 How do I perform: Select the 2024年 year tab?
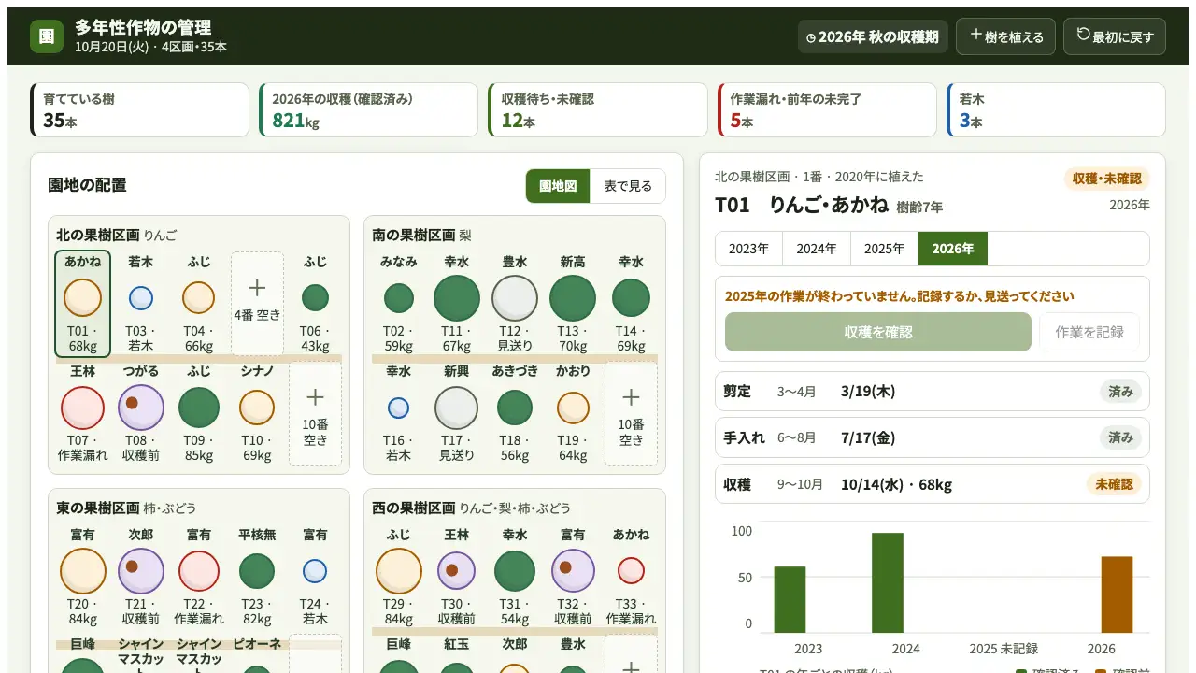tap(817, 249)
